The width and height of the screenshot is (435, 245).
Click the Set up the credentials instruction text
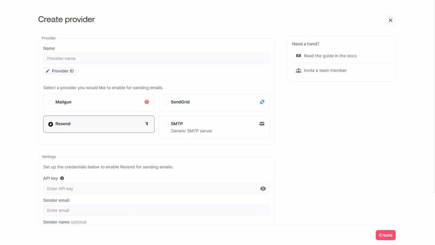[x=108, y=167]
